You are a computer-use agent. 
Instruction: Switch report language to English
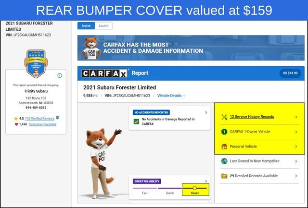86,25
